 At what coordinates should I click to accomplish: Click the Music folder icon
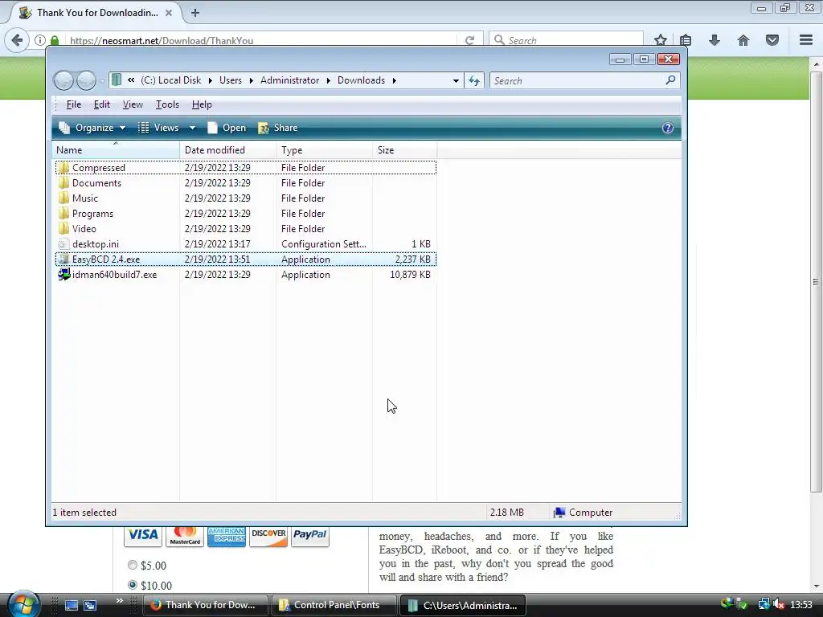point(63,198)
